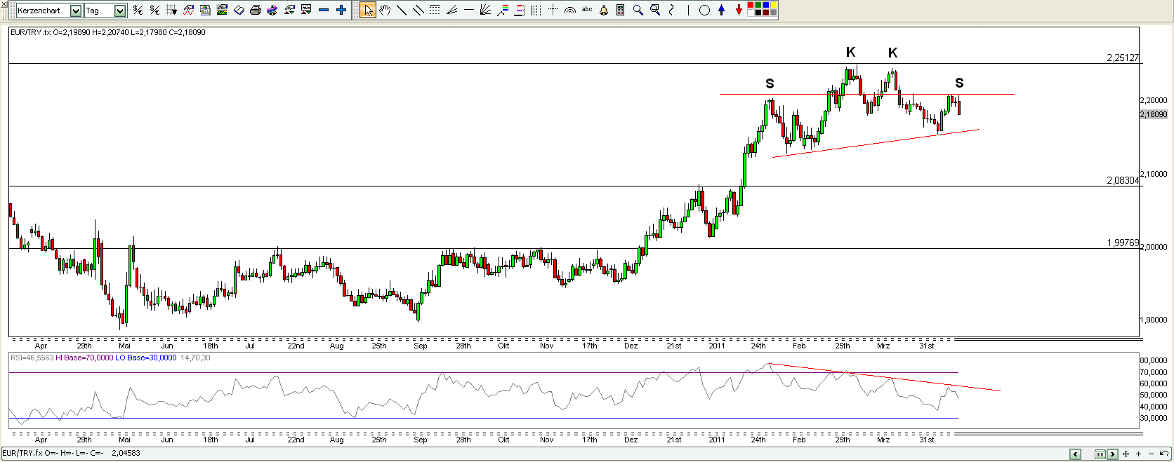
Task: Click the list with red-green arrows icon
Action: pyautogui.click(x=306, y=10)
